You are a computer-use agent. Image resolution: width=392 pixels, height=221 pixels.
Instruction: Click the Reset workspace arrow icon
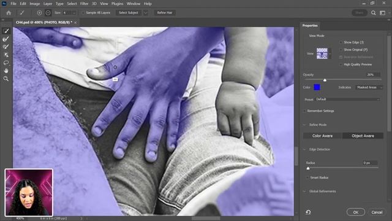308,212
